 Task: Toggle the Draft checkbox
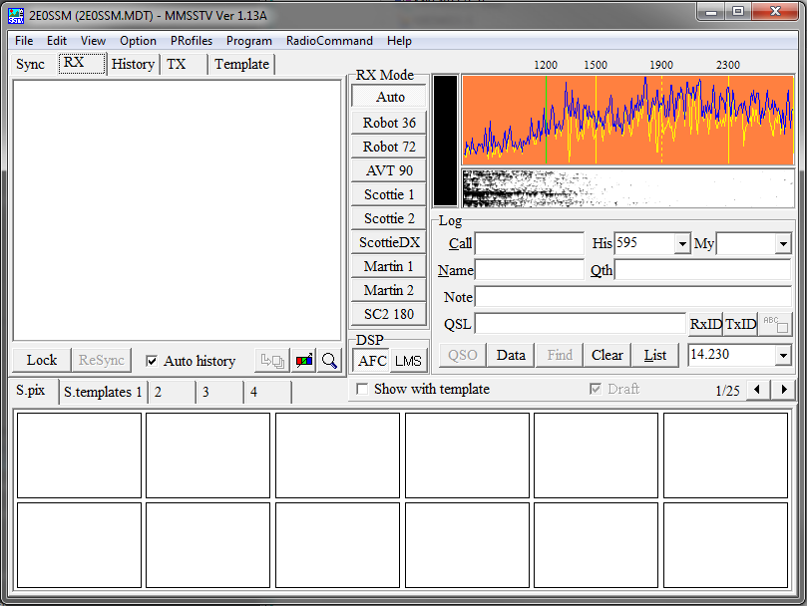coord(596,389)
